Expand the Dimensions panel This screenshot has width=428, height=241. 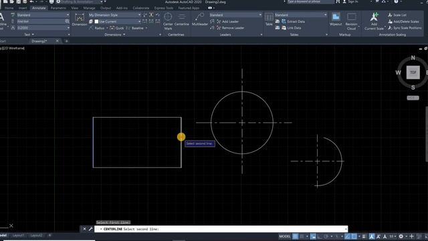click(x=115, y=35)
